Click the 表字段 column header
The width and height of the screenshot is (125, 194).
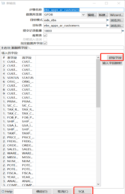pos(14,58)
